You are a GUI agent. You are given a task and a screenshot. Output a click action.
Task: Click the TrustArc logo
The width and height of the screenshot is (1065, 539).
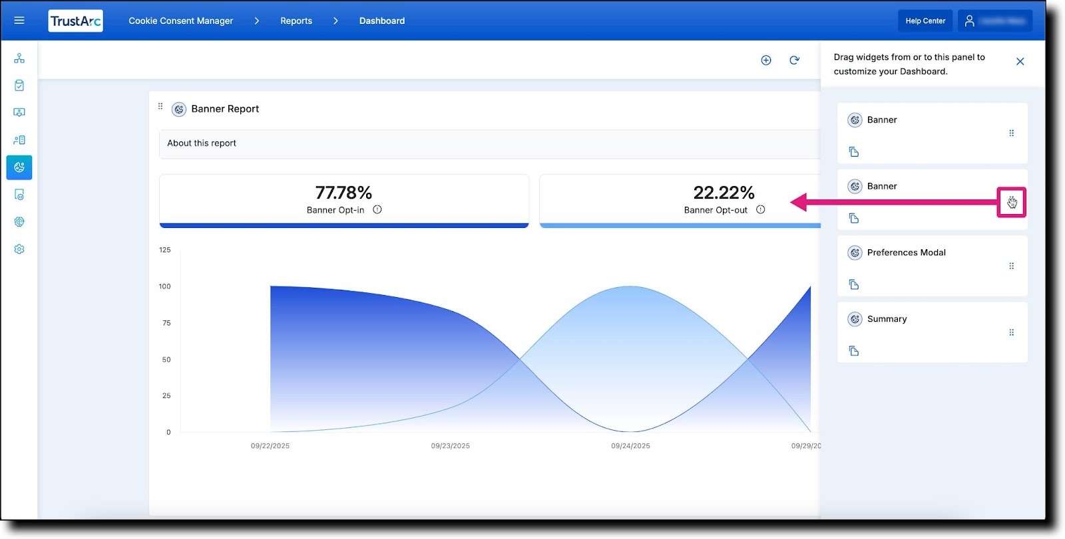[76, 21]
